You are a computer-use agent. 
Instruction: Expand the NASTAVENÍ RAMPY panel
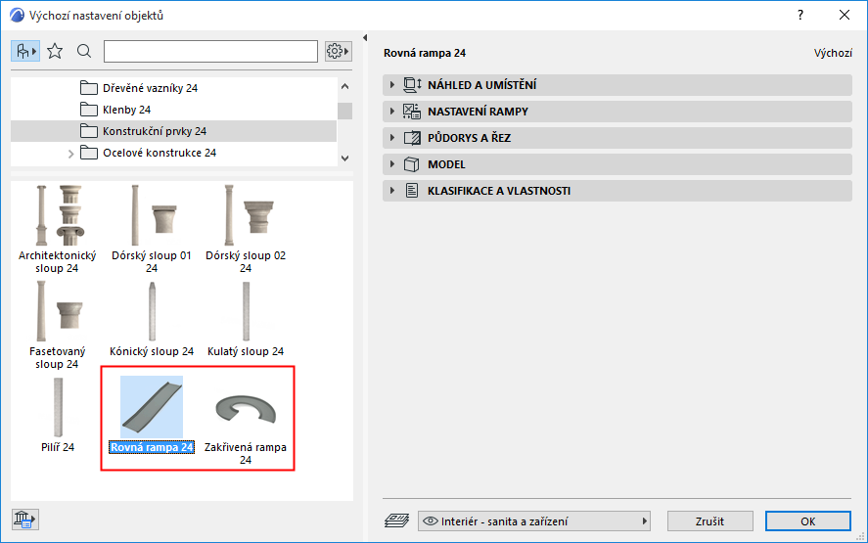coord(617,112)
